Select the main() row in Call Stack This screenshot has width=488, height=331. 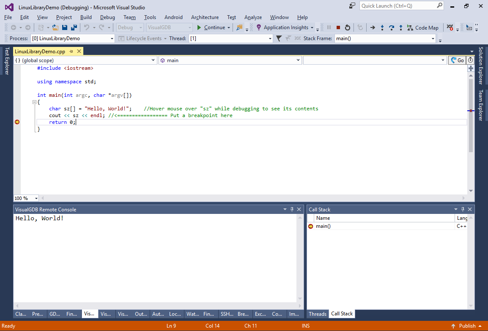[387, 226]
